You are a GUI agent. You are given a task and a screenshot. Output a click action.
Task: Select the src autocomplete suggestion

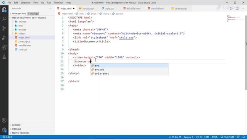[x=129, y=66]
